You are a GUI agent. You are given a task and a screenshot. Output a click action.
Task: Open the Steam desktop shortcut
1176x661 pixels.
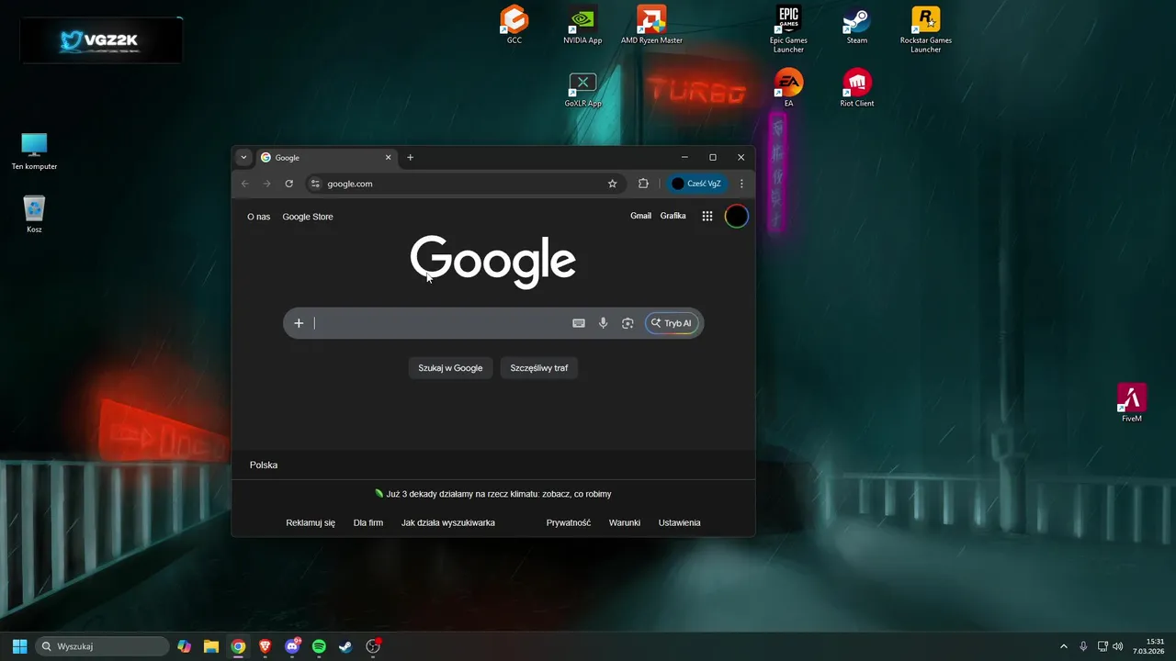pyautogui.click(x=857, y=25)
